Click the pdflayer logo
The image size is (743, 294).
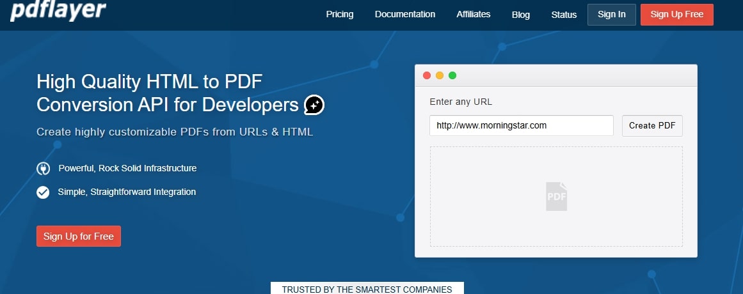coord(58,10)
